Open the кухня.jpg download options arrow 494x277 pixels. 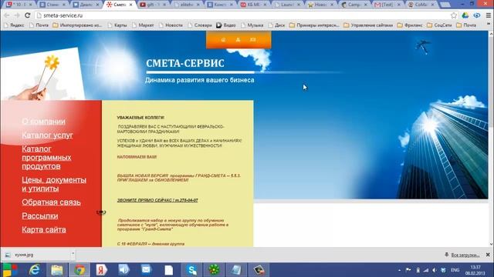73,253
